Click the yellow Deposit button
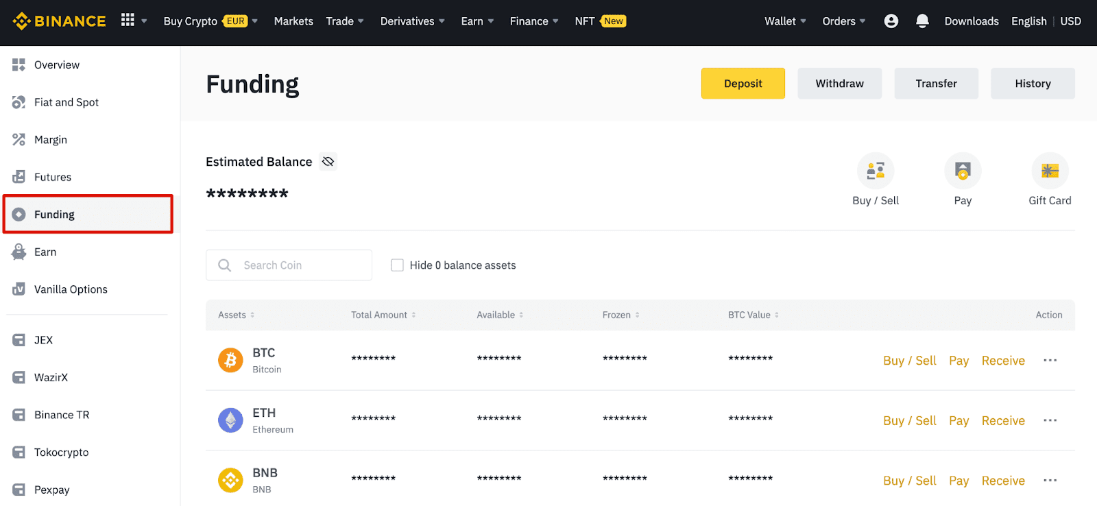The image size is (1097, 506). coord(743,84)
